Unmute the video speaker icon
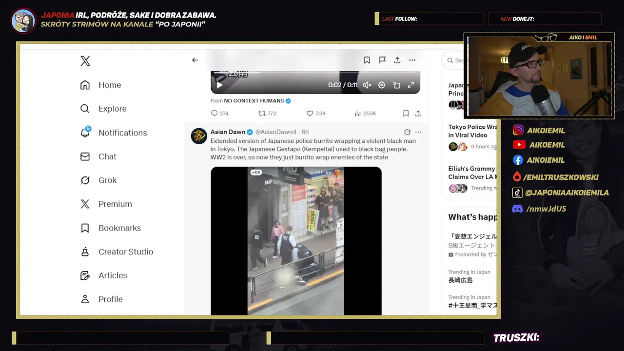Viewport: 624px width, 351px height. click(x=367, y=85)
